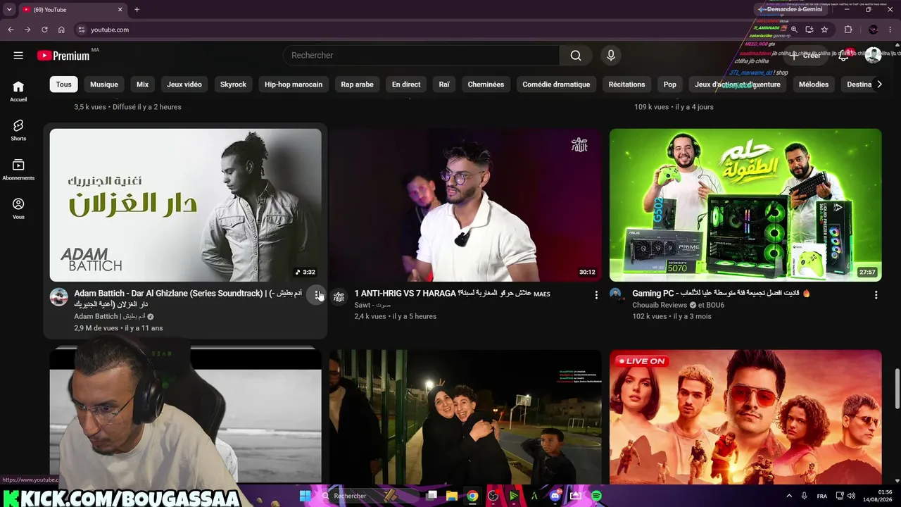The width and height of the screenshot is (901, 507).
Task: Open the Windows Start menu
Action: (x=305, y=496)
